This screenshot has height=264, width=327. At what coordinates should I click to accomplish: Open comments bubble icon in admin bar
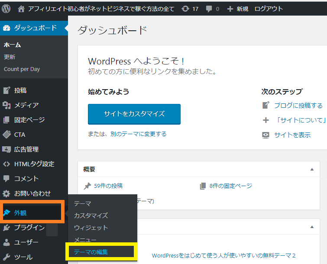click(x=209, y=9)
